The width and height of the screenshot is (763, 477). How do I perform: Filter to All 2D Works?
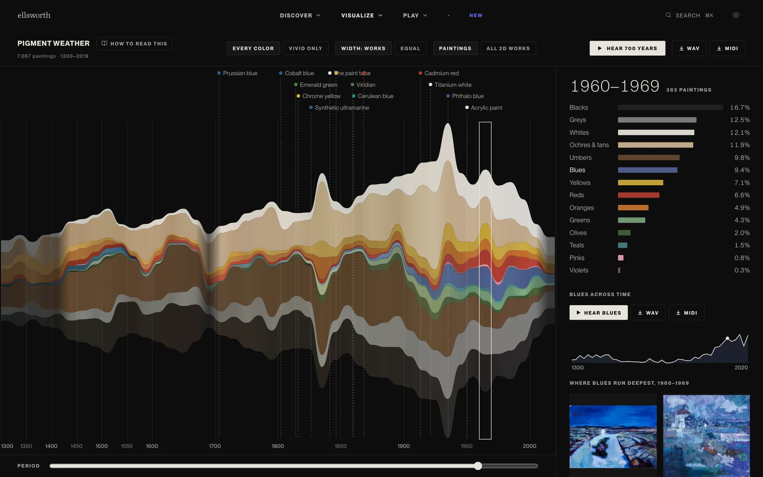tap(508, 48)
